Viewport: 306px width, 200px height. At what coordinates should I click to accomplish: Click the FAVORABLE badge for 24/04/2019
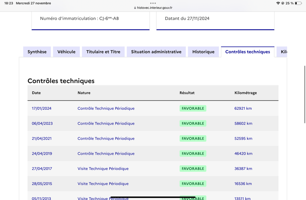(193, 154)
